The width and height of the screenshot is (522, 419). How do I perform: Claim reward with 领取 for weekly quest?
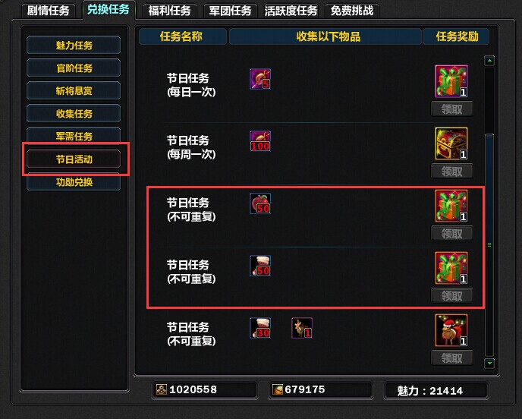pos(451,172)
